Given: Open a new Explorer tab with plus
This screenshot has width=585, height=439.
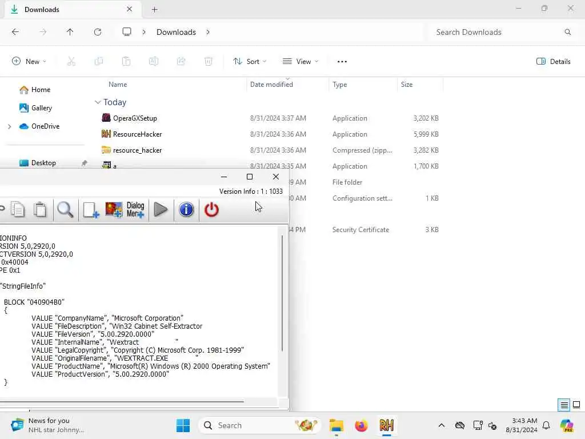Looking at the screenshot, I should pyautogui.click(x=155, y=10).
